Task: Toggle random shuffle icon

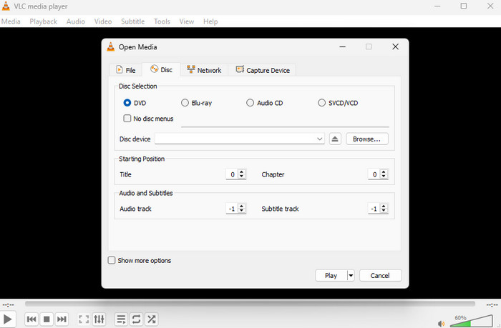Action: [x=152, y=319]
